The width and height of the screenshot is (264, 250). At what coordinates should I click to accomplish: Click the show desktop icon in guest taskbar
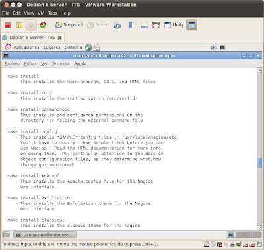click(6, 235)
